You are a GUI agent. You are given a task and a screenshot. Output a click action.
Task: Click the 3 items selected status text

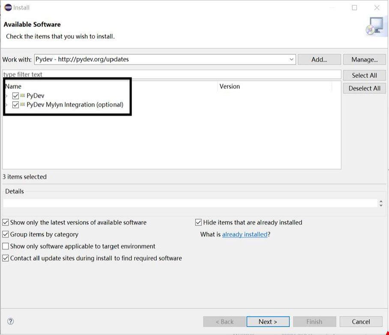click(x=24, y=176)
